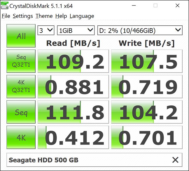This screenshot has width=189, height=171.
Task: Run the 4K Q32T1 benchmark
Action: (21, 87)
